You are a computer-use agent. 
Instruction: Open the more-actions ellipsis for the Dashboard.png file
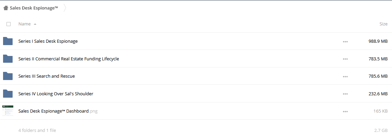pyautogui.click(x=345, y=111)
